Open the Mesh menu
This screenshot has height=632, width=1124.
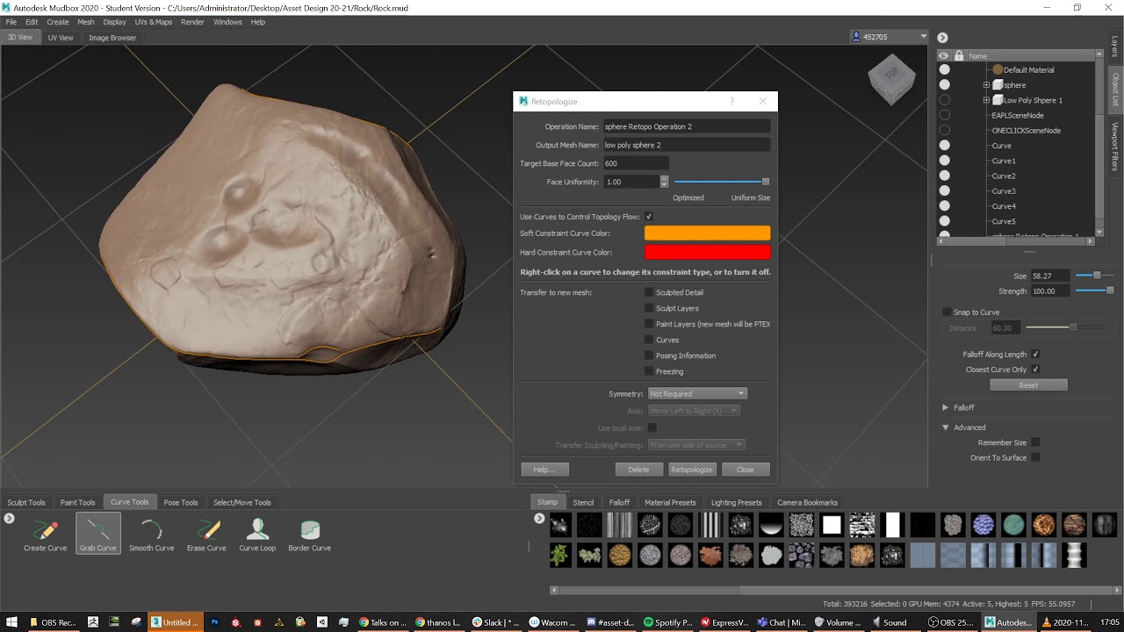[x=86, y=22]
